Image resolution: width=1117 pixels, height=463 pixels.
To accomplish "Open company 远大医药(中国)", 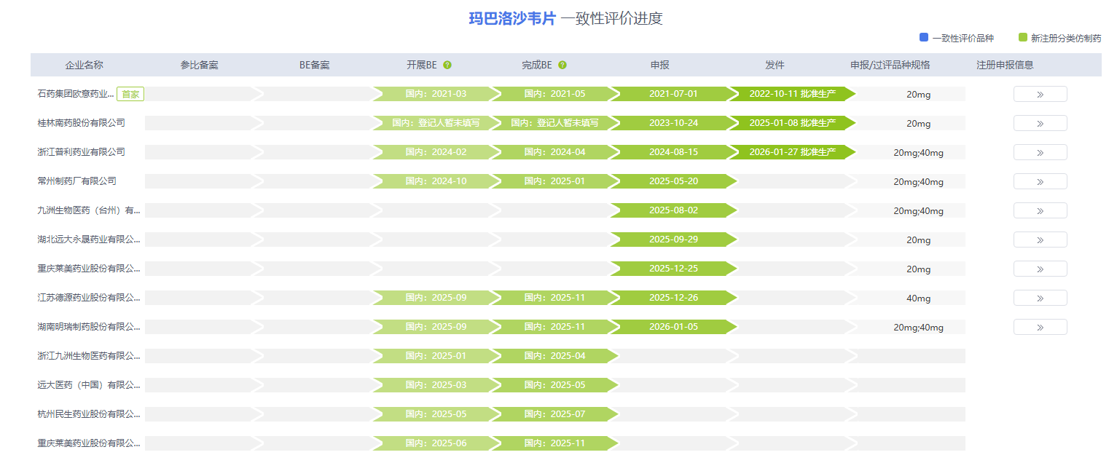I will [x=89, y=385].
